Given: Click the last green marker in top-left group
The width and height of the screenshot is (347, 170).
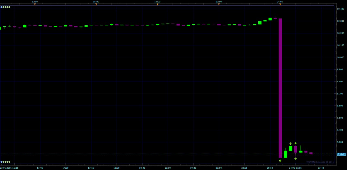Looking at the screenshot, I should coord(9,7).
